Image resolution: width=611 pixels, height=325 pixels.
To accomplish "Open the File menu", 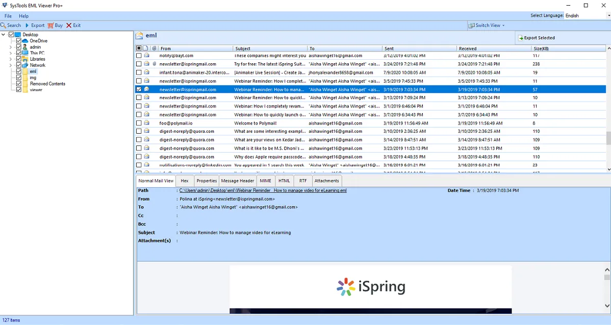I will (8, 16).
